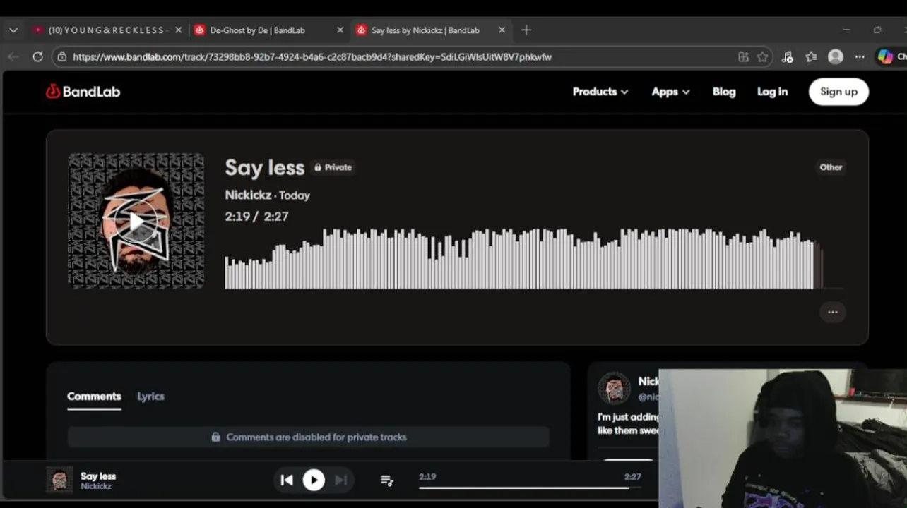Refresh the browser page
907x508 pixels.
(37, 56)
